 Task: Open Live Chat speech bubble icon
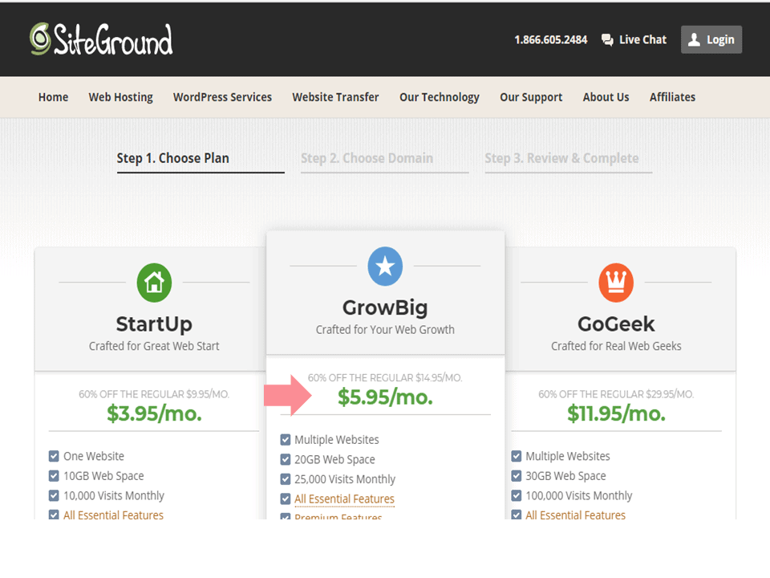607,40
